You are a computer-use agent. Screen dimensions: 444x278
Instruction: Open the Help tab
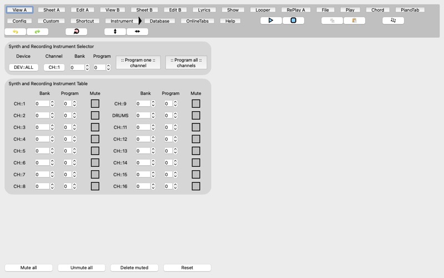230,21
